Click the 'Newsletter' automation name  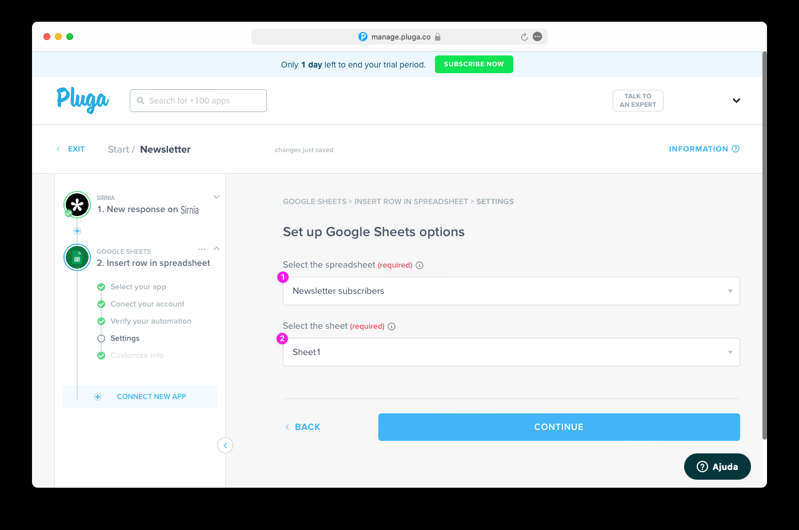click(x=165, y=149)
